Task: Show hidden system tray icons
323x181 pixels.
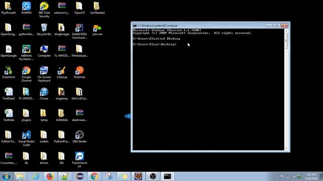Action: [x=276, y=176]
